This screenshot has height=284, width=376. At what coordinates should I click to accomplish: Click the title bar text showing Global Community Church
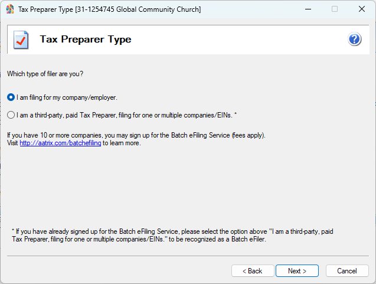point(109,9)
